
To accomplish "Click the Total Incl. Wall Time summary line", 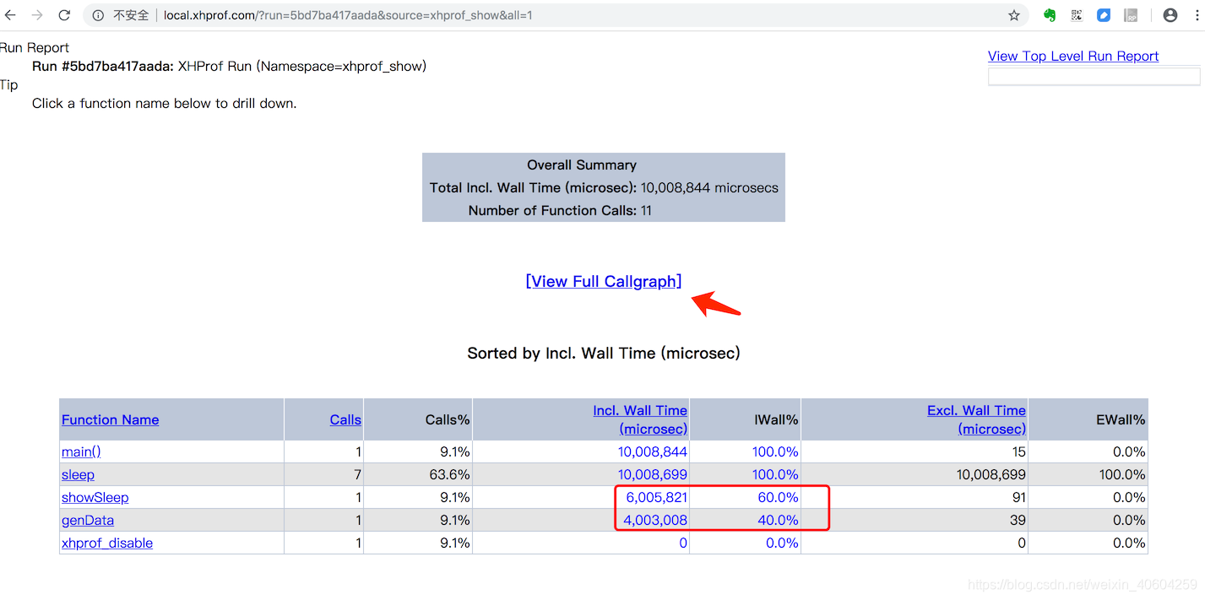I will 604,187.
